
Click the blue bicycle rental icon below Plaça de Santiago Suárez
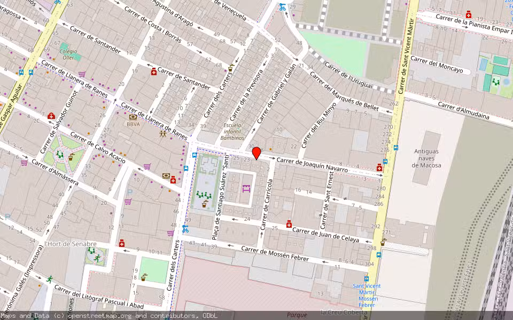tap(184, 229)
